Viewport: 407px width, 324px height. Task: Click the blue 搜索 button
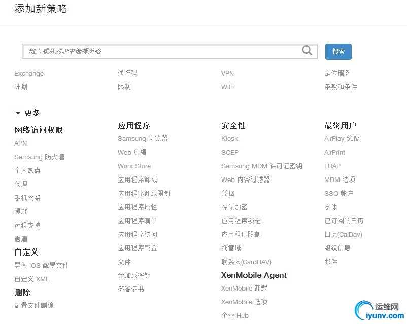click(x=338, y=52)
